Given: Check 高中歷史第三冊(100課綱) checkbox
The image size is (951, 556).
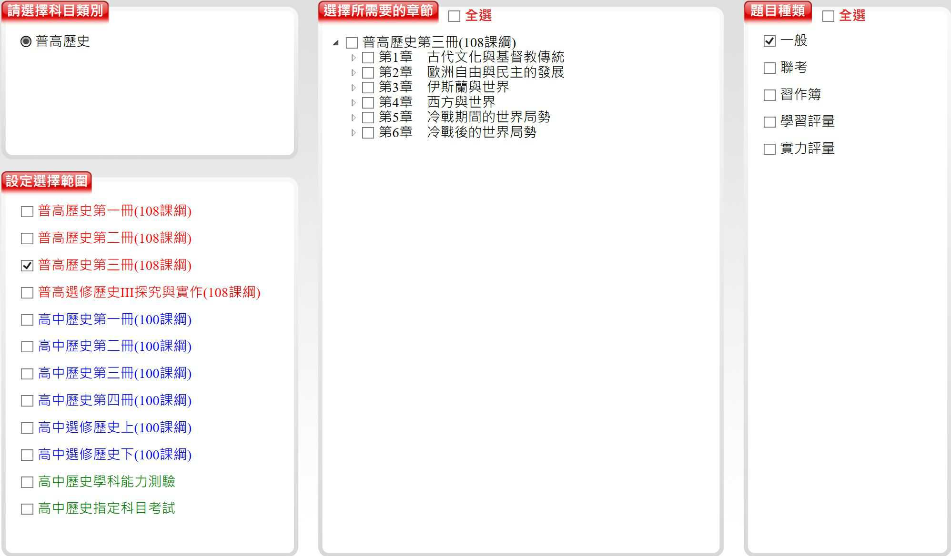Looking at the screenshot, I should [27, 374].
